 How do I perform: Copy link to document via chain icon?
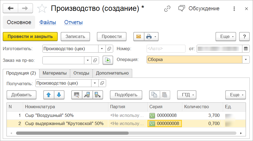pyautogui.click(x=167, y=8)
